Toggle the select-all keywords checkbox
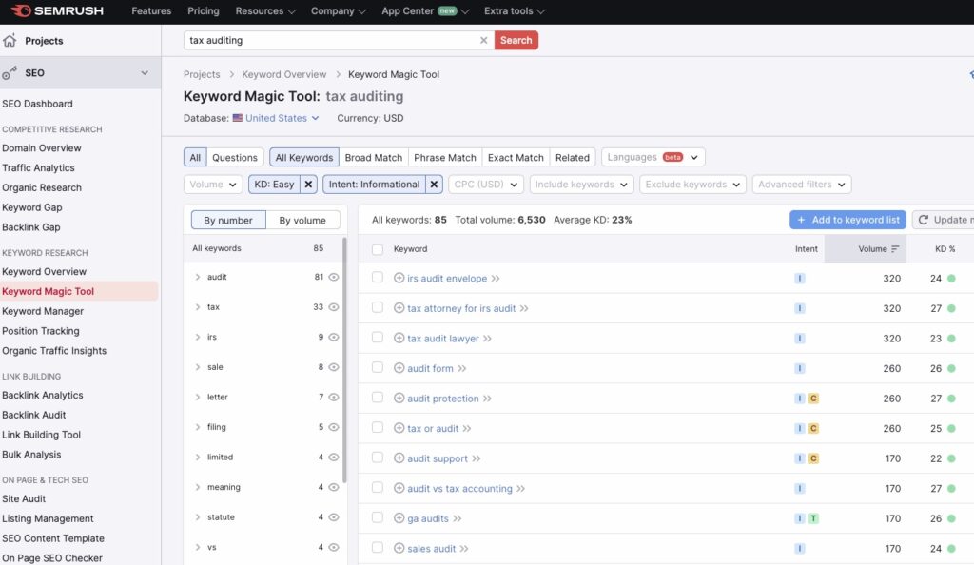 point(377,249)
